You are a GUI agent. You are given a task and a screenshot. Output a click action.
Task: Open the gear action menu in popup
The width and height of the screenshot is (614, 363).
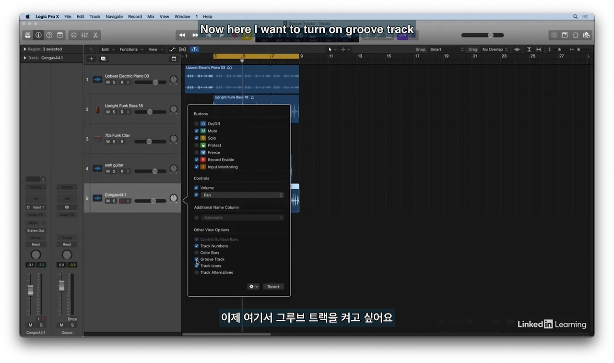253,287
